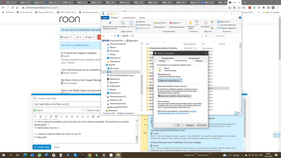Click Скасувати in the properties dialog

(x=190, y=125)
